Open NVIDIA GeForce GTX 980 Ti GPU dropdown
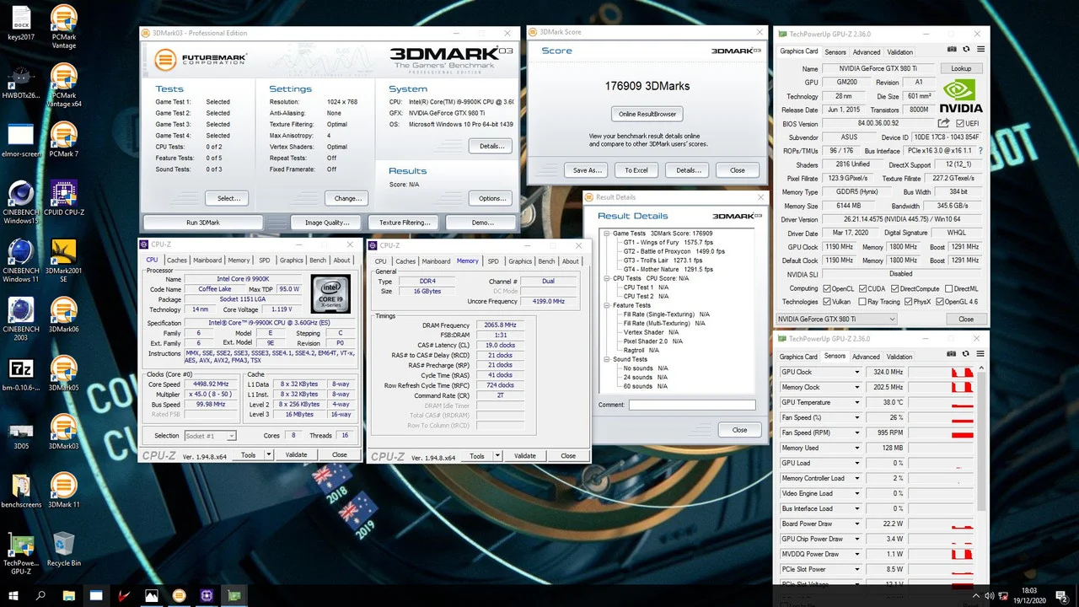1079x607 pixels. pyautogui.click(x=836, y=320)
